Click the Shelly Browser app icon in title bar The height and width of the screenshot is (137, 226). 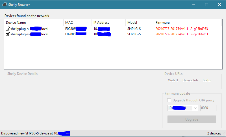[5, 5]
